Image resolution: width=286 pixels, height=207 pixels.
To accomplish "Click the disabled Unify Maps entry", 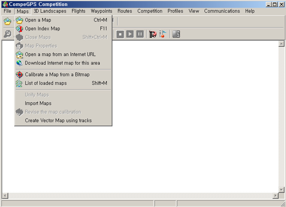I will [x=63, y=95].
